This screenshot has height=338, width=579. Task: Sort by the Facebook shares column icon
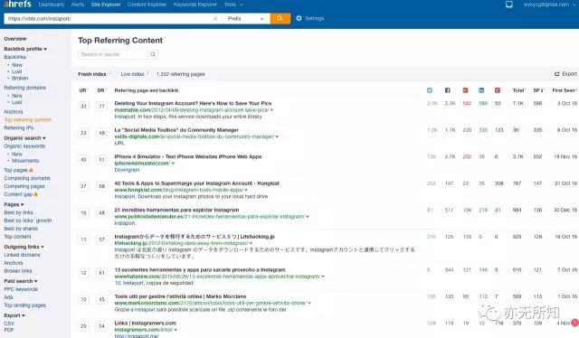pos(447,90)
